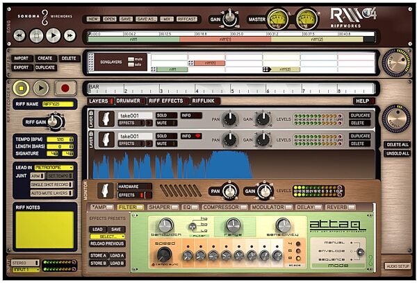Image resolution: width=417 pixels, height=283 pixels.
Task: Click the Riff Gain knob
Action: [x=55, y=122]
